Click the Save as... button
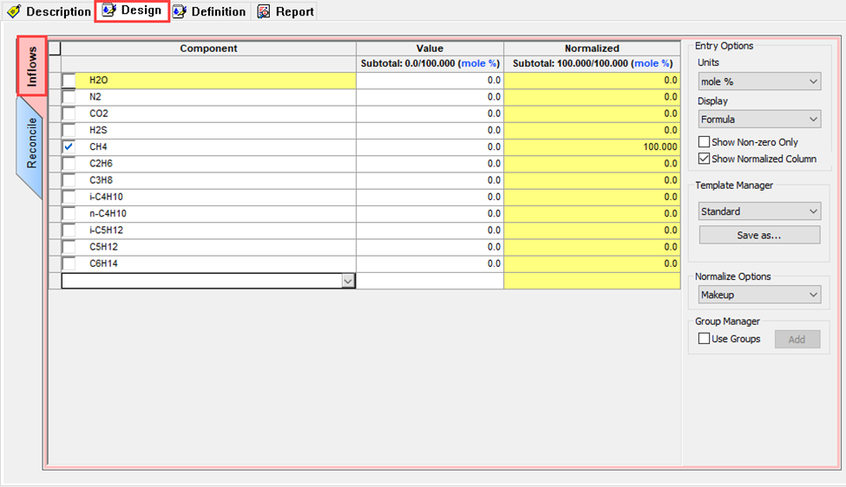 click(759, 235)
